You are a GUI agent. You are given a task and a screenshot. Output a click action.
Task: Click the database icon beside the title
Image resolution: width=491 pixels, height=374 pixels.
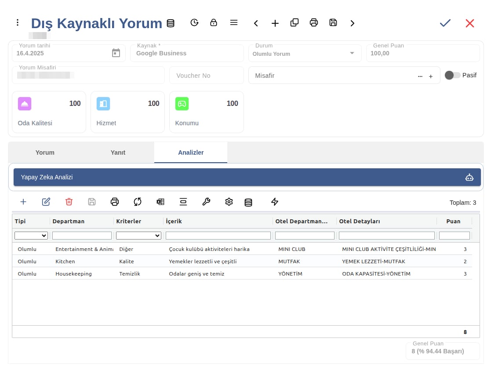click(171, 23)
